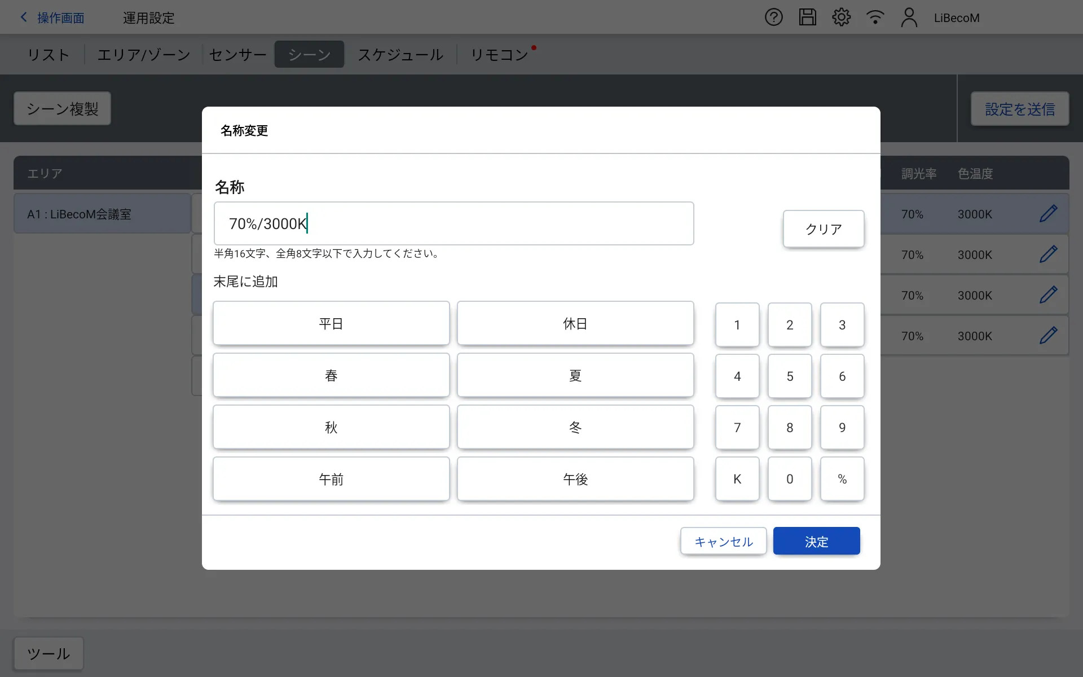The image size is (1083, 677).
Task: Click the Wi-Fi status icon
Action: point(875,17)
